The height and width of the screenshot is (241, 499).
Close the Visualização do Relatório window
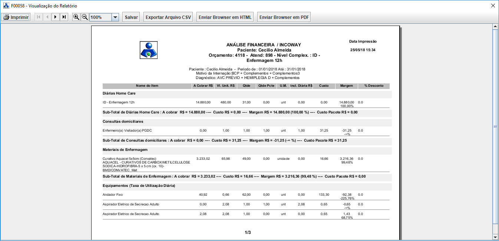493,6
